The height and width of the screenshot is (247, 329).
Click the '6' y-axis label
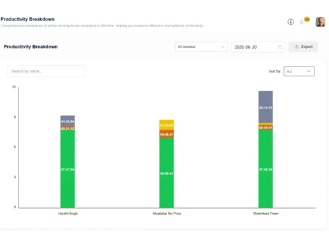coord(14,147)
